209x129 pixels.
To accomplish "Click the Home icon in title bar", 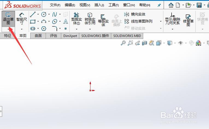I will coord(171,5).
